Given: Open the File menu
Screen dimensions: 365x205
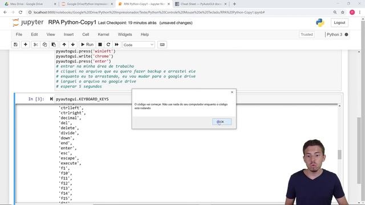Looking at the screenshot, I should coord(19,34).
